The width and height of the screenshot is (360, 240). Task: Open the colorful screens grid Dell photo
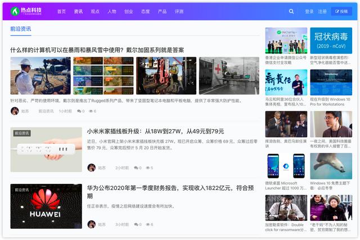pos(103,76)
